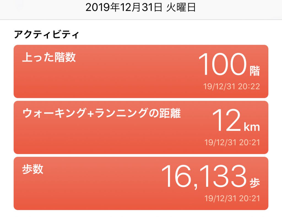Tap the step card's 20:21 timestamp
The width and height of the screenshot is (282, 218).
coord(232,198)
